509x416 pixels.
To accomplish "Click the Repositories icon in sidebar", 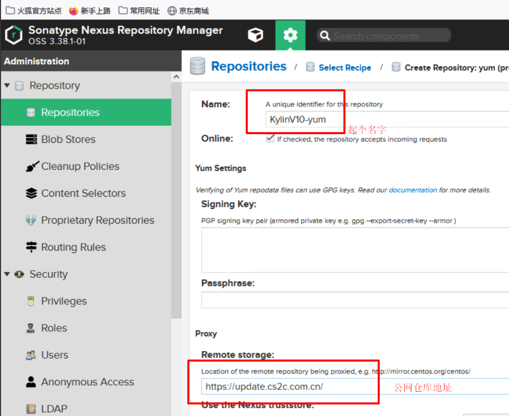I will coord(31,112).
